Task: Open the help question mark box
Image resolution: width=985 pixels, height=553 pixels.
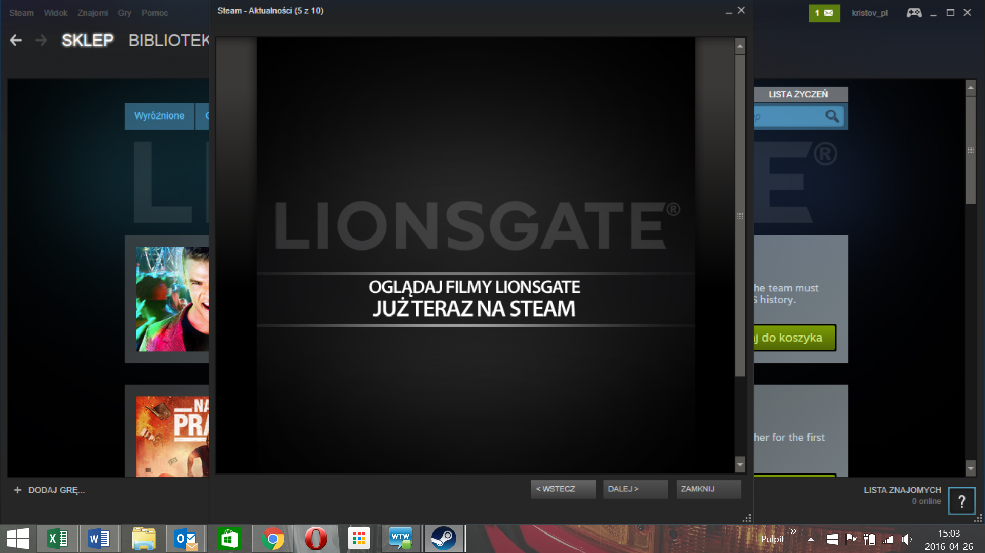Action: coord(961,501)
